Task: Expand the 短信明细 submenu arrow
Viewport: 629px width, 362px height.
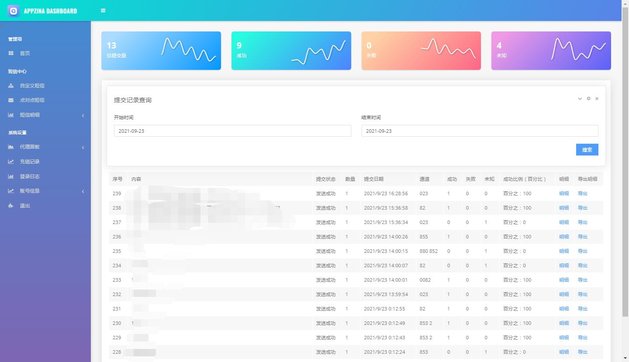Action: click(83, 115)
